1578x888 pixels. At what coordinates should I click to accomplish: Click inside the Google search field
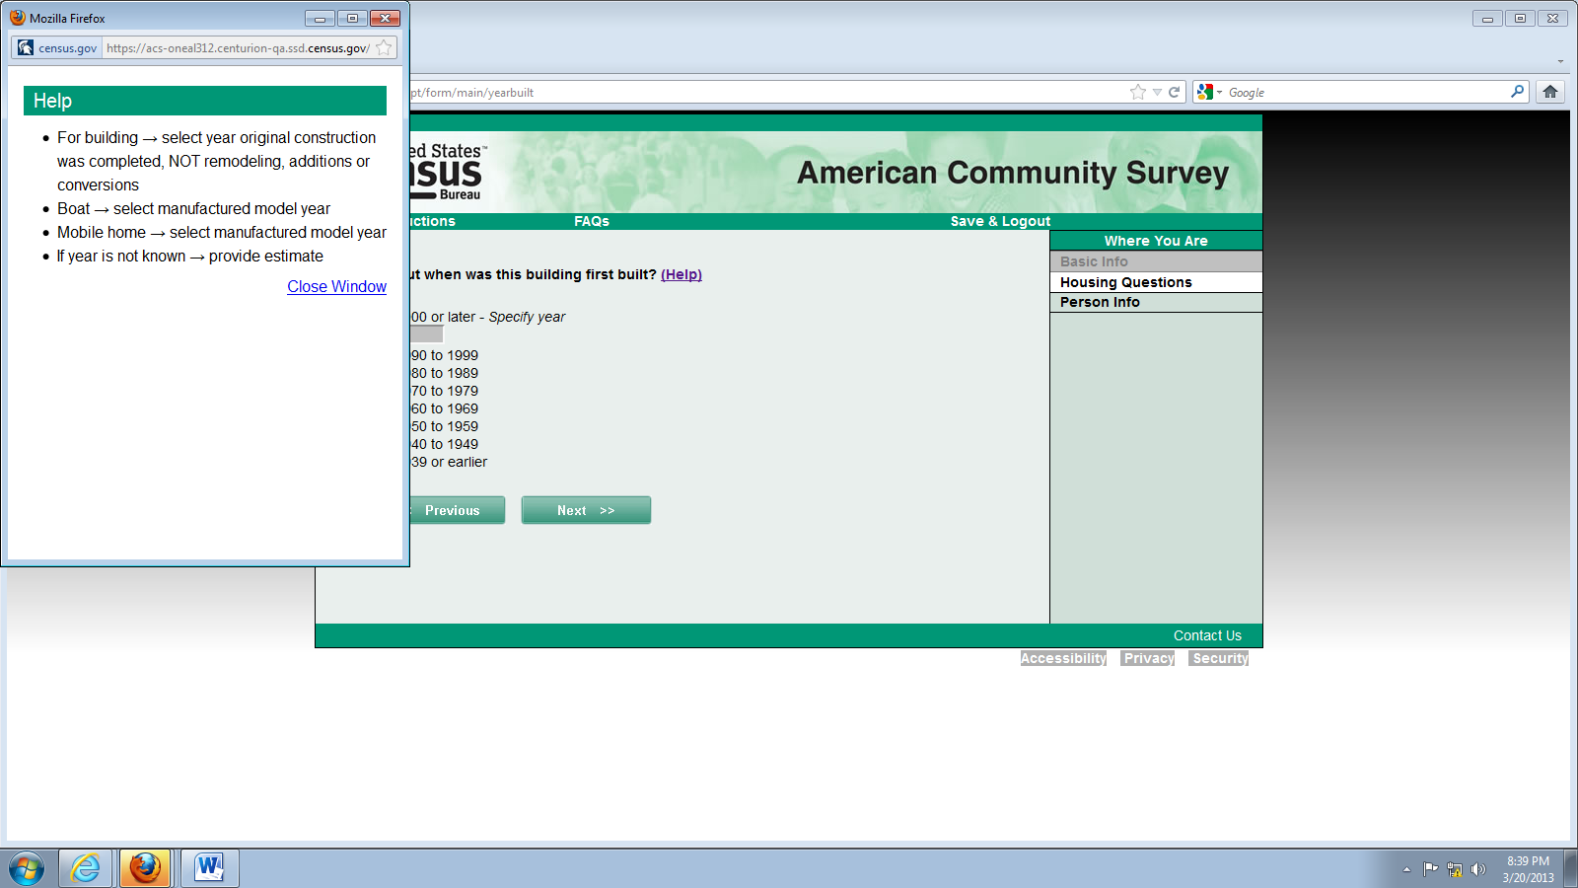(1366, 92)
